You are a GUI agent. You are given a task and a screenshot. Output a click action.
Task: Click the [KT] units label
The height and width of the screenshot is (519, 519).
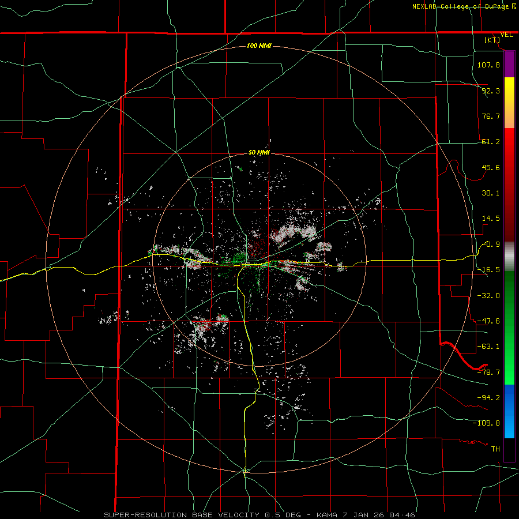tap(492, 40)
